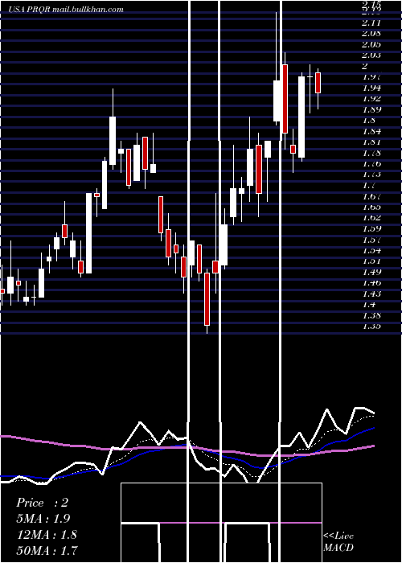This screenshot has height=563, width=402.
Task: Select the 1.35 price axis label
Action: (371, 327)
